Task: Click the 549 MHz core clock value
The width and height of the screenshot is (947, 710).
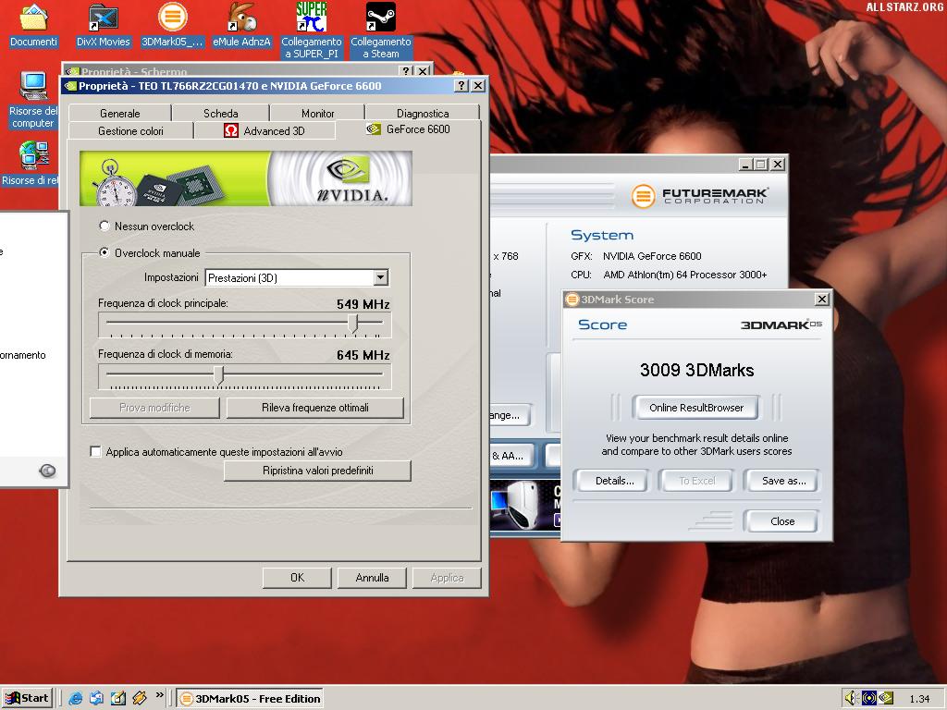Action: [x=363, y=304]
